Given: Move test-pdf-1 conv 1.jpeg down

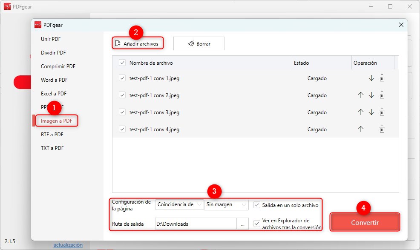Looking at the screenshot, I should click(371, 78).
